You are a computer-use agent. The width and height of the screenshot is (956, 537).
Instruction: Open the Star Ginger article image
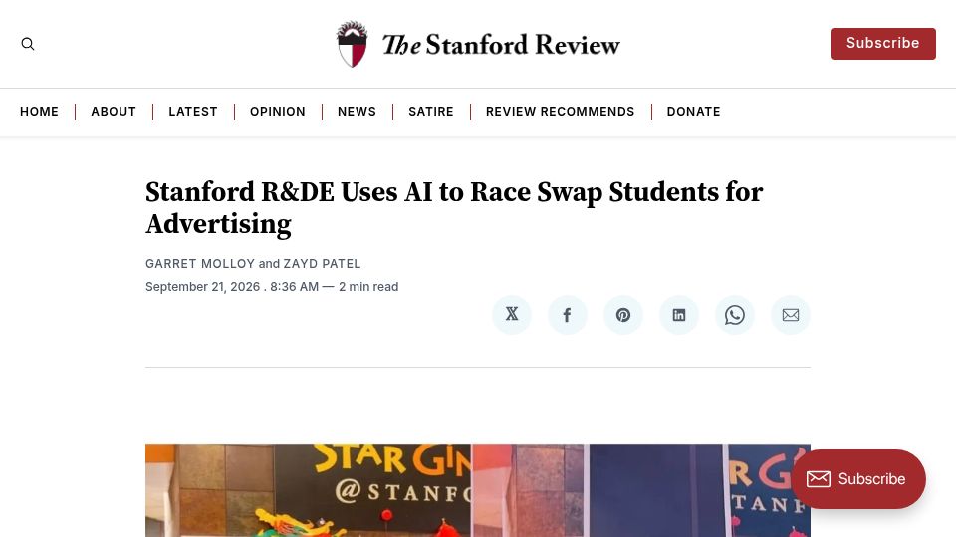477,490
